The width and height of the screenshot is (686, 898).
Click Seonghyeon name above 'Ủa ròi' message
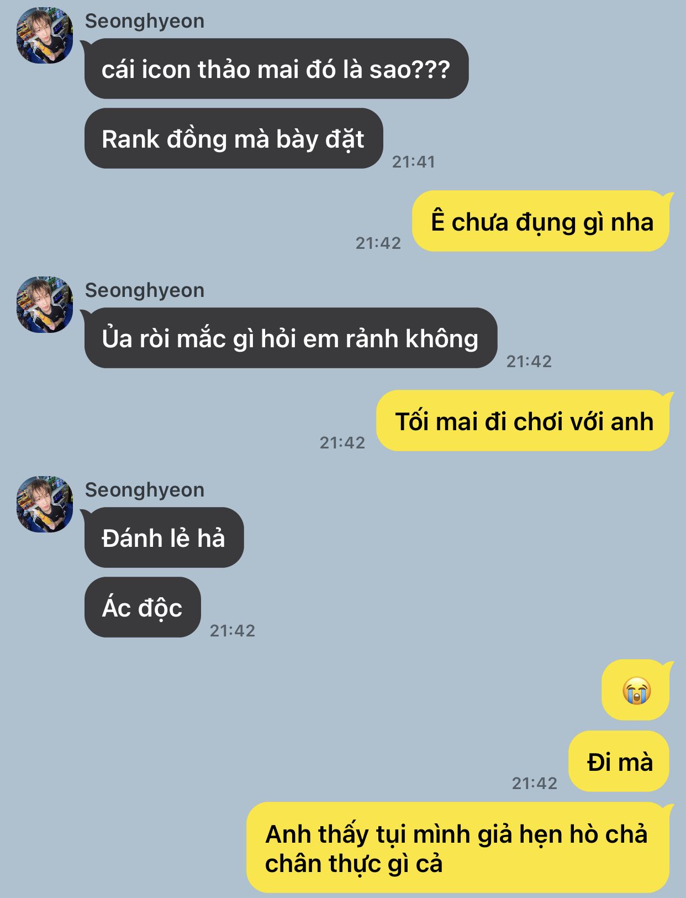(145, 290)
